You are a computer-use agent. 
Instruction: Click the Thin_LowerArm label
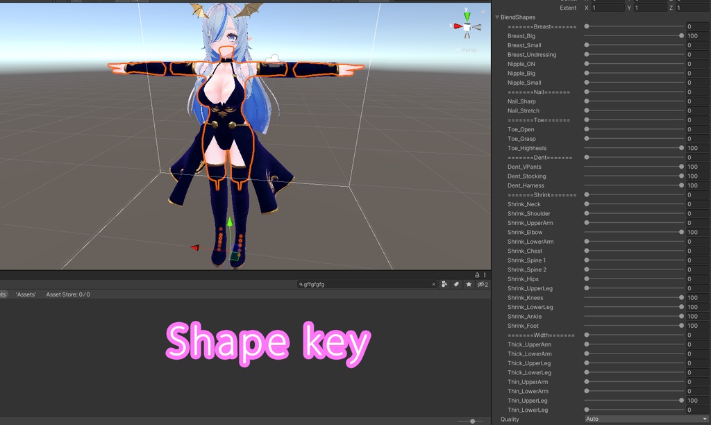(x=528, y=391)
